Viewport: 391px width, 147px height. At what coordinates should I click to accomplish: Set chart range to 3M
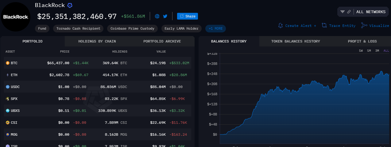click(377, 51)
